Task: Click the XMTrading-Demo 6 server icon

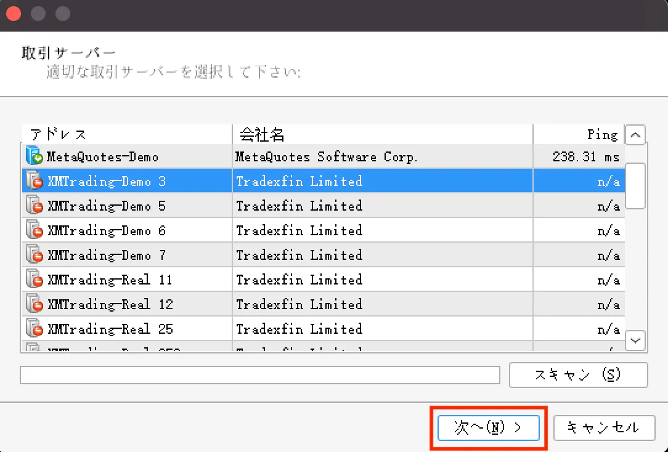Action: tap(34, 230)
